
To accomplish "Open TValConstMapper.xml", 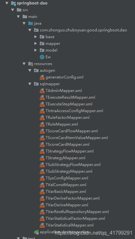I will click(66, 185).
